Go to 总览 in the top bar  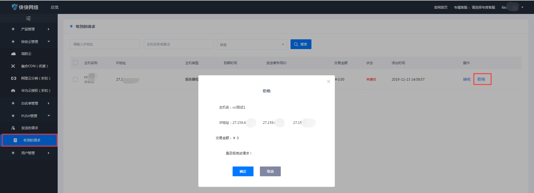[55, 7]
